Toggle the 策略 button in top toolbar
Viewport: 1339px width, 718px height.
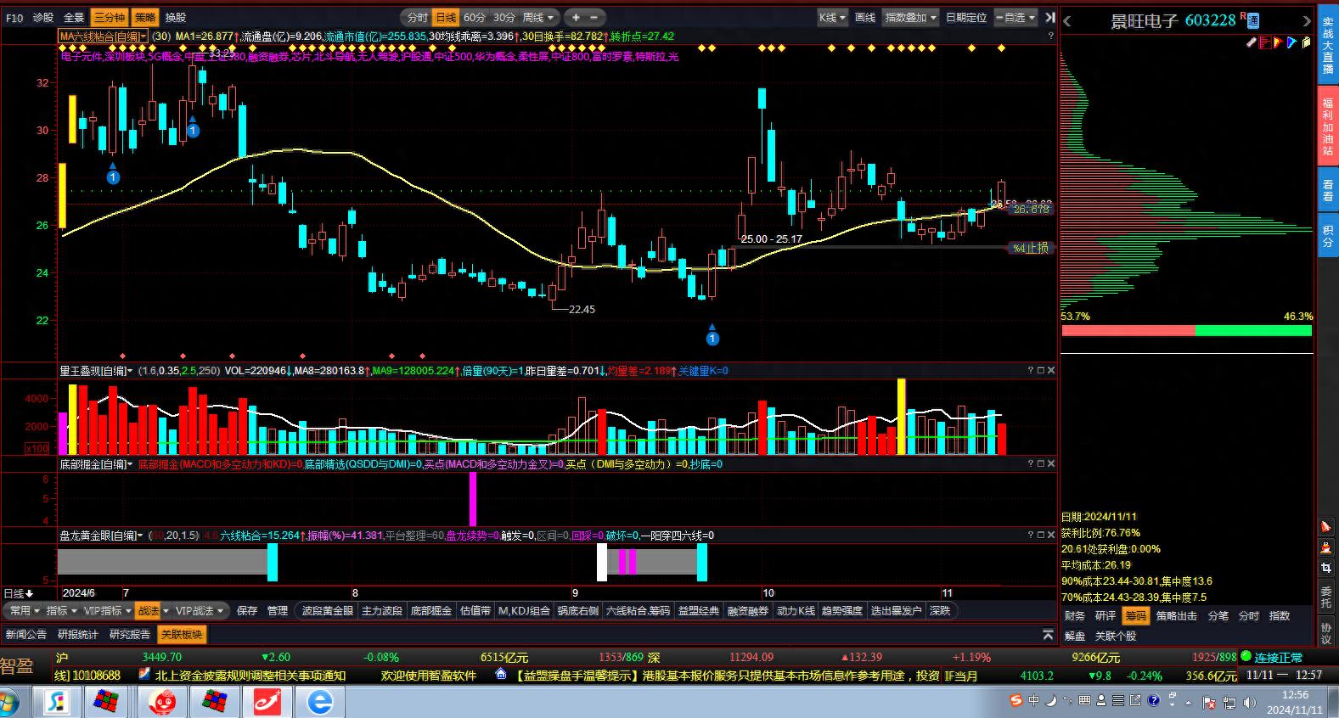[x=145, y=17]
